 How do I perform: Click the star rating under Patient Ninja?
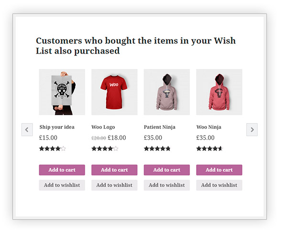click(157, 149)
